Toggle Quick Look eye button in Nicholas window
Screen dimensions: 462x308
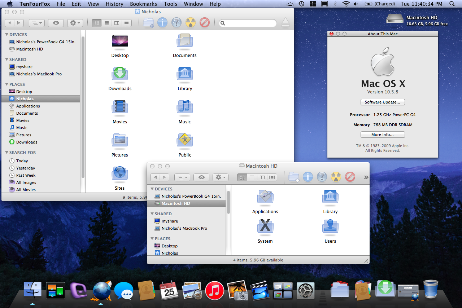[56, 23]
